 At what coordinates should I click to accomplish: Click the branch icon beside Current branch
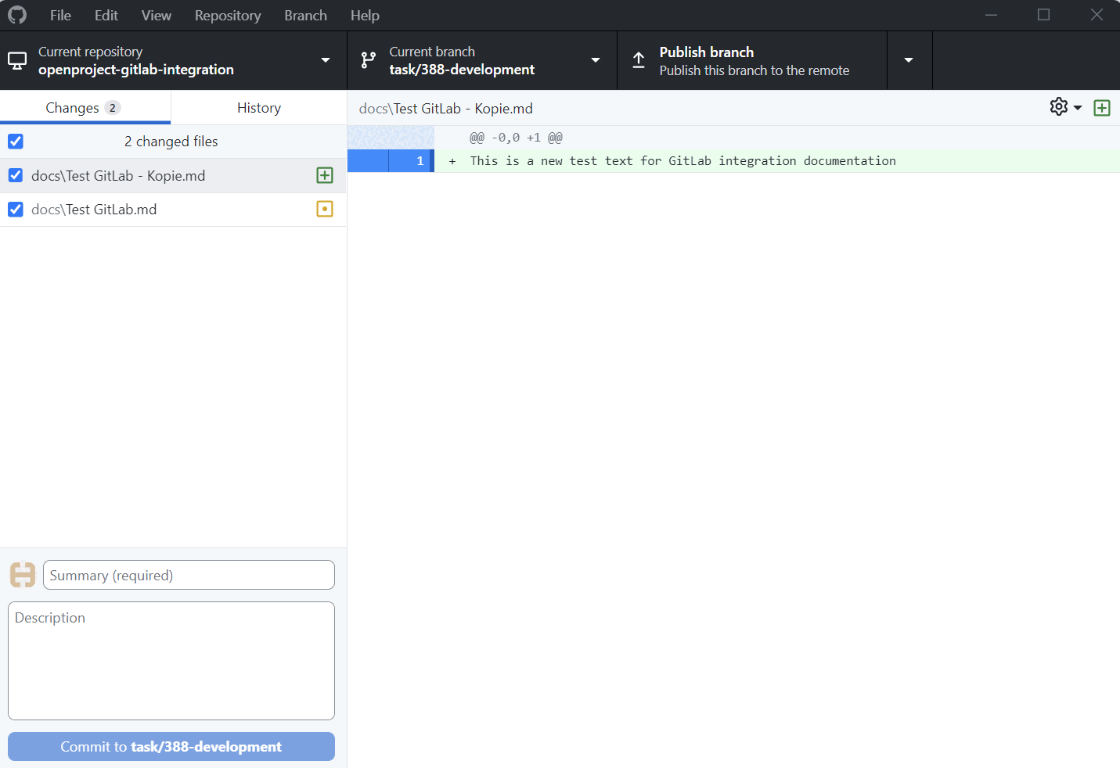(368, 60)
